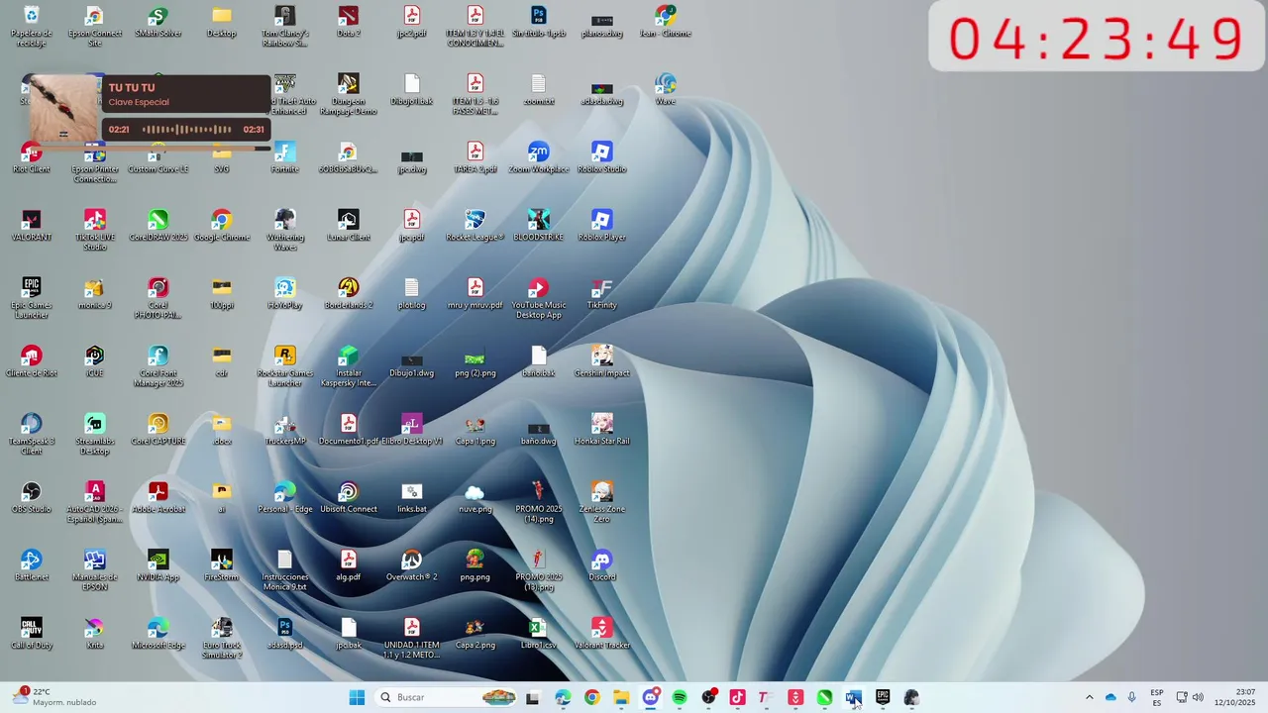Select the Battle.net desktop icon

[32, 565]
